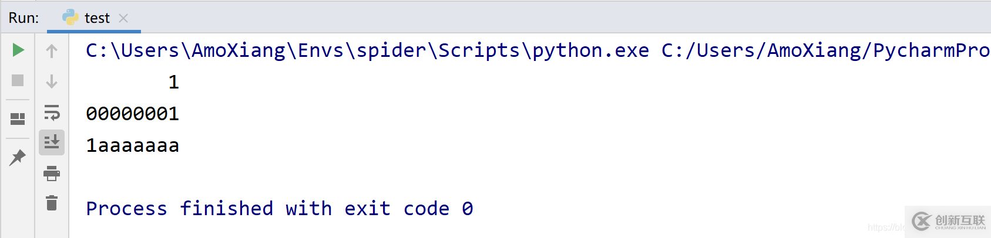The width and height of the screenshot is (991, 238).
Task: Click the Stop process square icon
Action: tap(18, 80)
